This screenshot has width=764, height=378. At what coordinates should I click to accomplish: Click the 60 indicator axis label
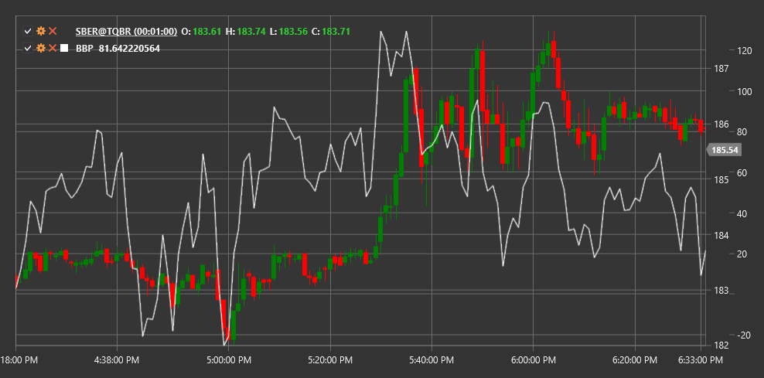(x=743, y=172)
